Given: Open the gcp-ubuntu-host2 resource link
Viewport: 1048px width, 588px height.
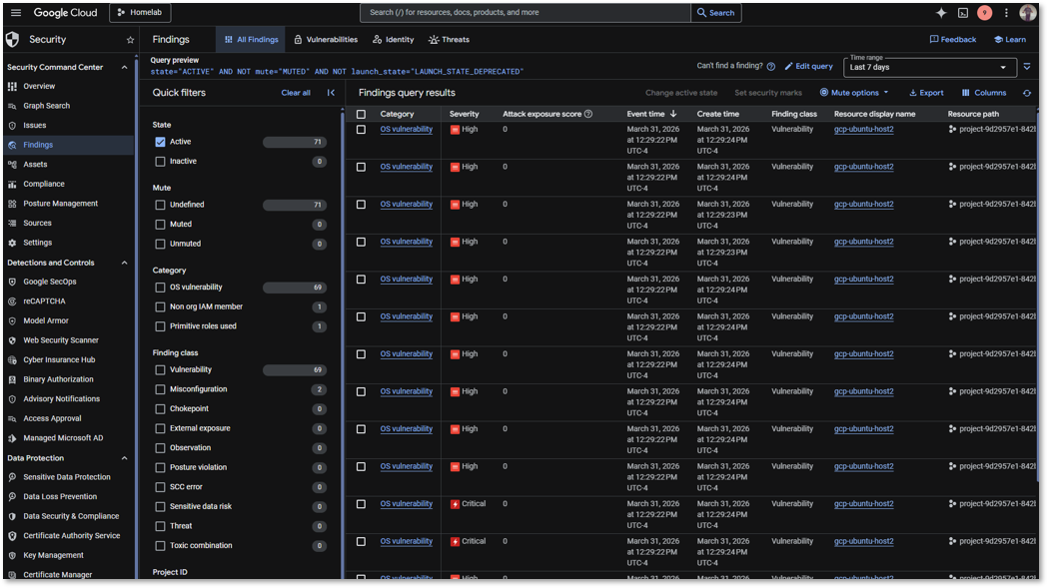Looking at the screenshot, I should 863,129.
